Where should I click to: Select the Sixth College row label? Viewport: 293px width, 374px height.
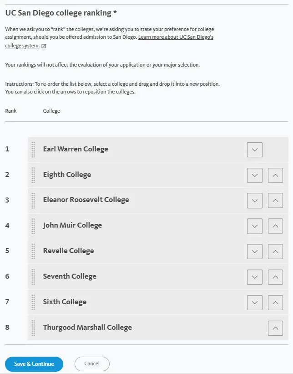(65, 302)
